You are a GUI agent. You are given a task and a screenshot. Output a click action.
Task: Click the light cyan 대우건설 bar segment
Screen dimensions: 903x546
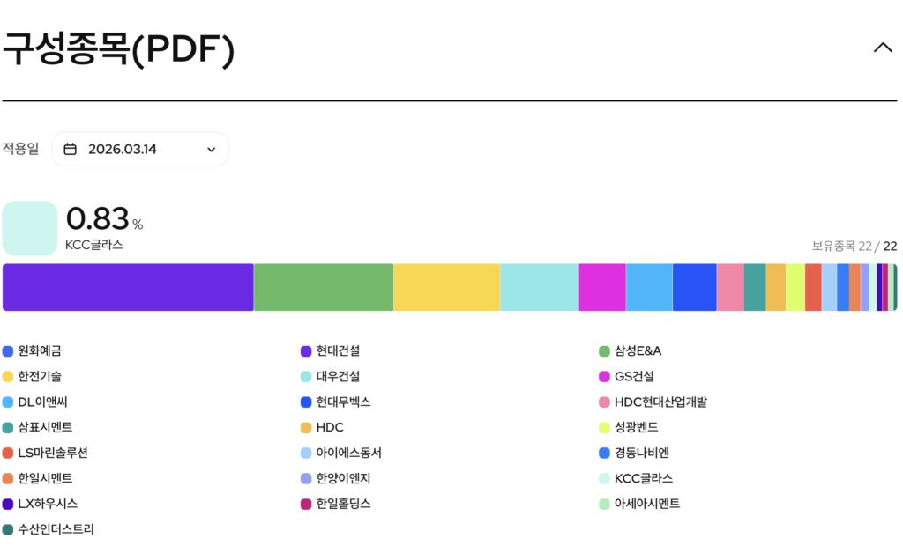click(539, 287)
